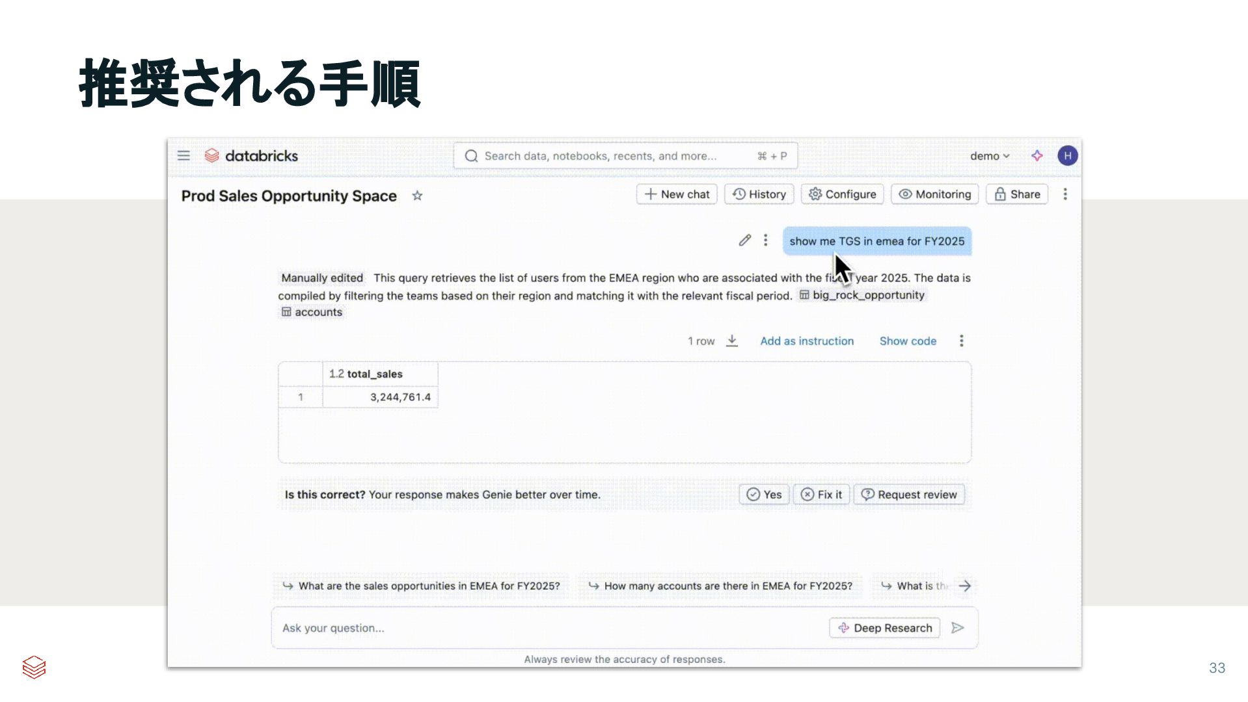The width and height of the screenshot is (1248, 702).
Task: Click the 'show me TGS in emea' message
Action: tap(877, 241)
